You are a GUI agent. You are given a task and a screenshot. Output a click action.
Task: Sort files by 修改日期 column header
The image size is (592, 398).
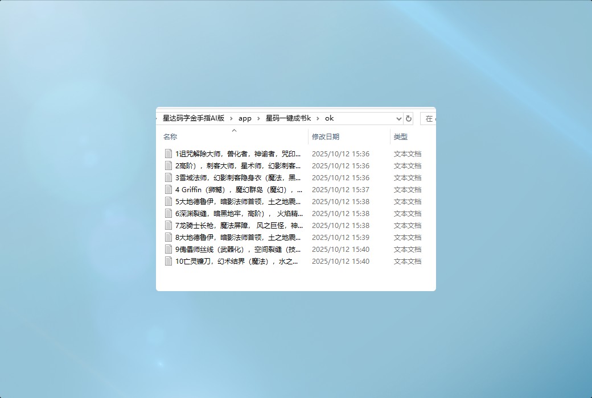click(x=326, y=137)
